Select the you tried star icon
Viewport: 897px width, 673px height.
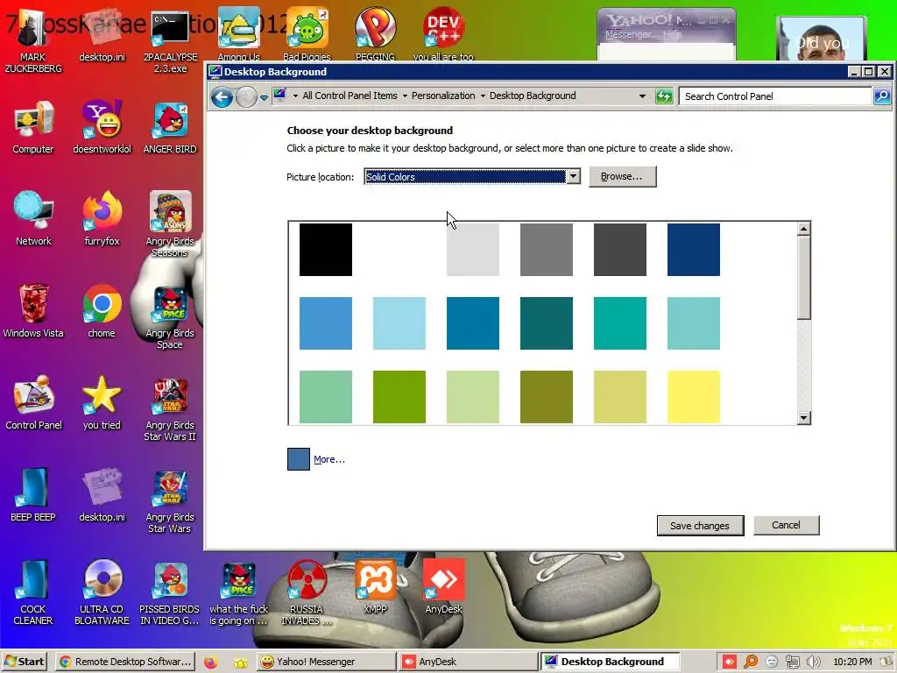(102, 403)
